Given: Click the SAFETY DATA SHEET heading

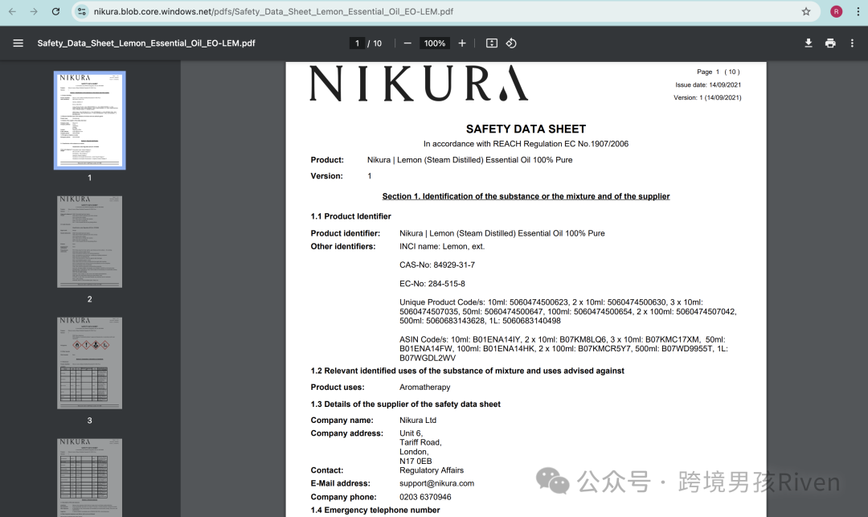Looking at the screenshot, I should (x=526, y=129).
